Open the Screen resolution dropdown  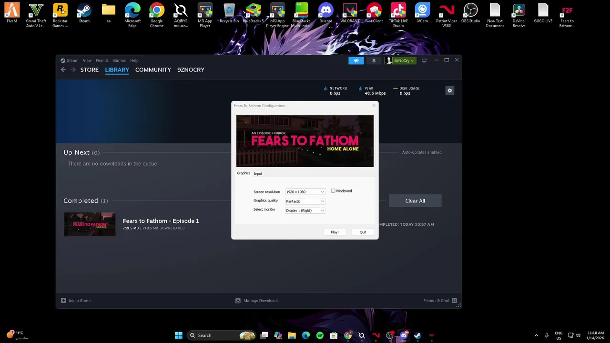coord(305,192)
